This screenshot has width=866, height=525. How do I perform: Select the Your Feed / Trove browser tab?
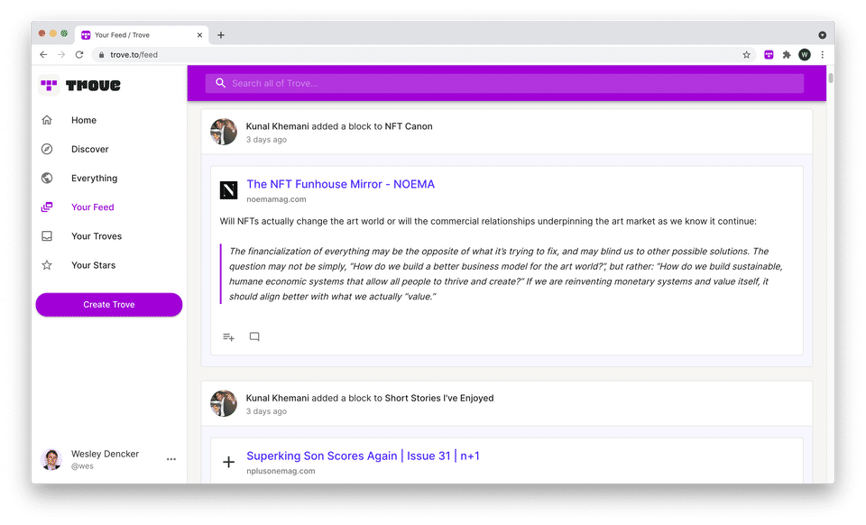(x=142, y=35)
